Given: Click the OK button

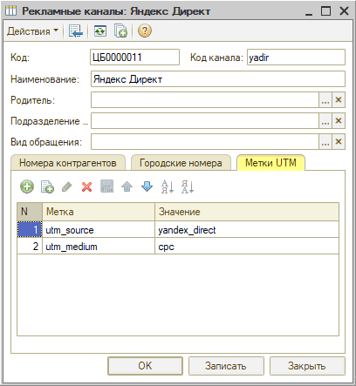Looking at the screenshot, I should click(145, 366).
